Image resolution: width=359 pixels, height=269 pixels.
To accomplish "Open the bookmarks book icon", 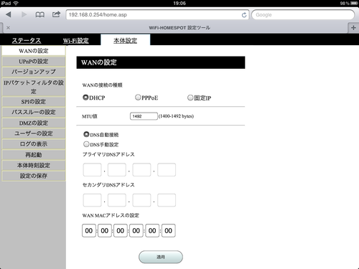I will point(40,14).
